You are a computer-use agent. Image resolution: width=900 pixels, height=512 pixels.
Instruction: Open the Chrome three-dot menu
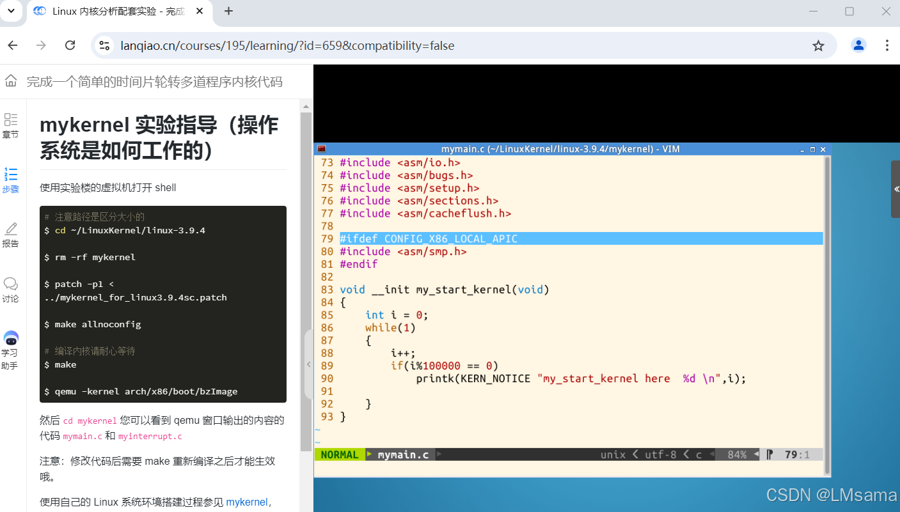(x=887, y=45)
